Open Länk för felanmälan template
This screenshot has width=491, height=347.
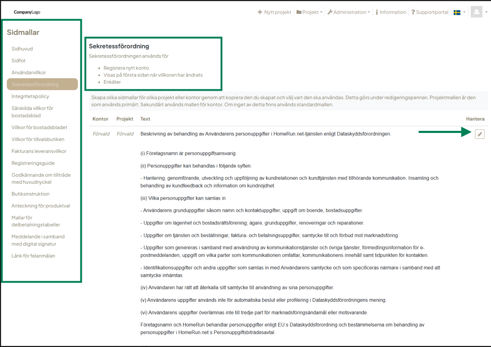33,256
